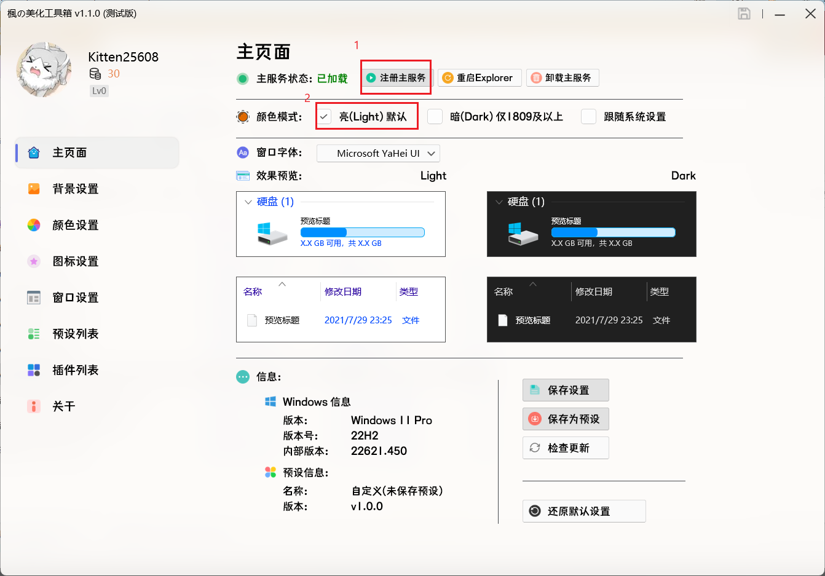Click the disk usage bar in Dark preview
Screen dimensions: 825x576
point(614,232)
